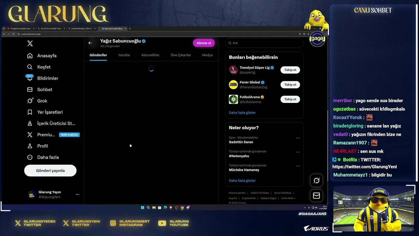Follow FutbolArena with Takip et
The width and height of the screenshot is (419, 236).
coord(290,99)
